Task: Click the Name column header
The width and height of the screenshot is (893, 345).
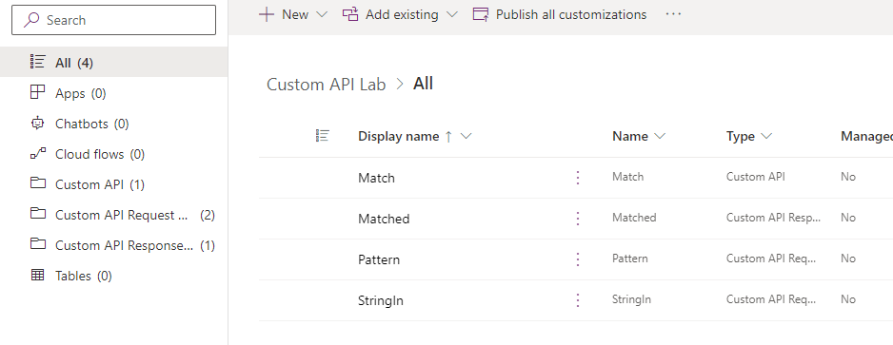Action: (630, 137)
